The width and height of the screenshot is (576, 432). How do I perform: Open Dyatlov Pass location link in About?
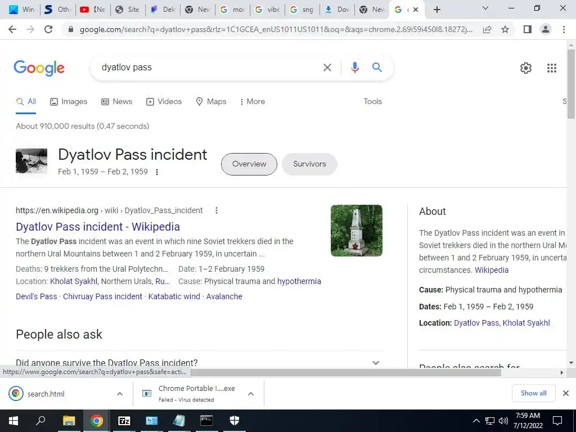point(476,323)
